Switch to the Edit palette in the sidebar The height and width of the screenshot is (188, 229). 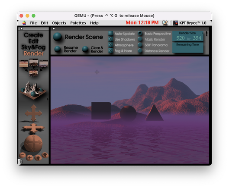point(33,41)
